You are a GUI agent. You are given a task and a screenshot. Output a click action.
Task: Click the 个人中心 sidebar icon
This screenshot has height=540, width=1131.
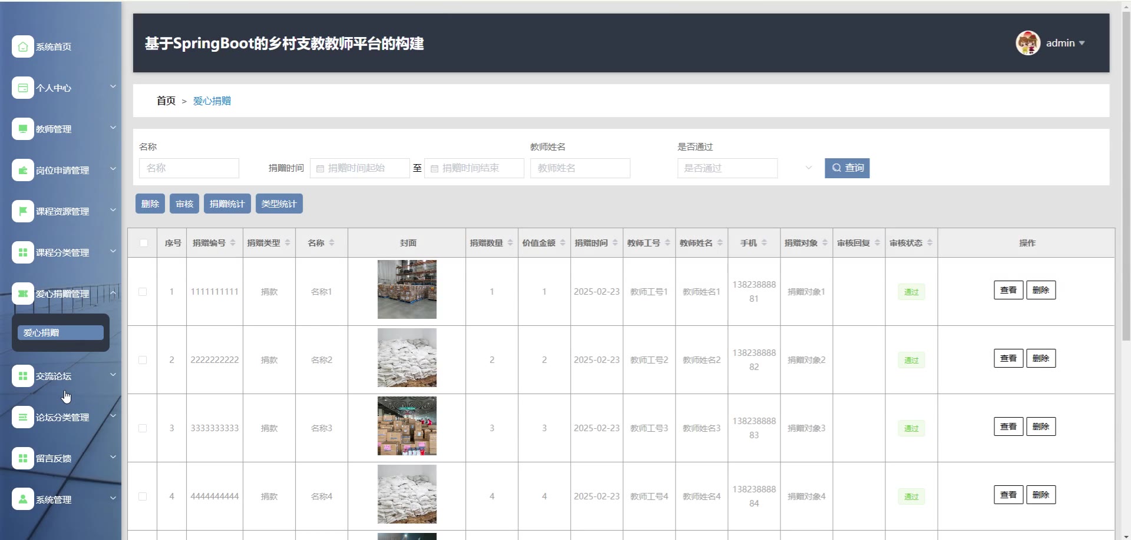(22, 88)
